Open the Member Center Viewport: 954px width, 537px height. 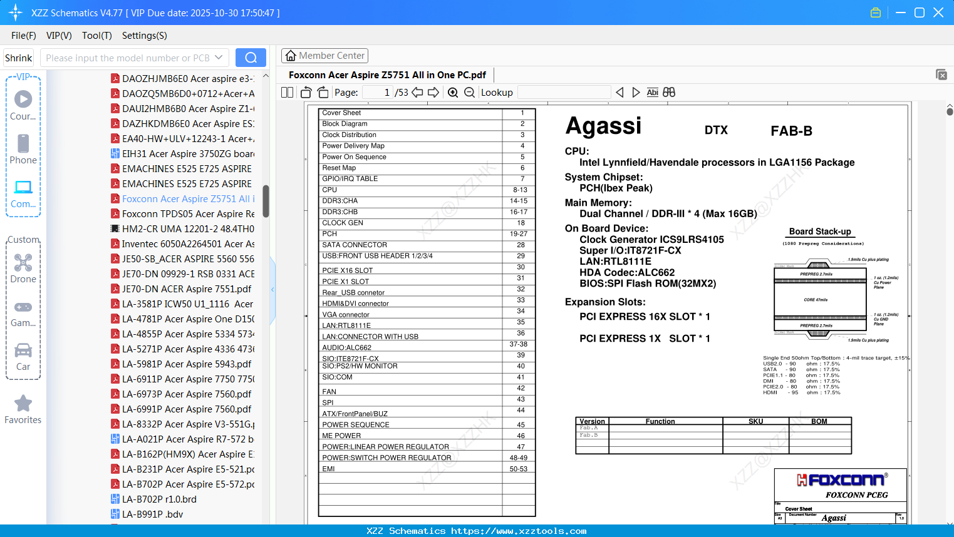click(x=324, y=56)
